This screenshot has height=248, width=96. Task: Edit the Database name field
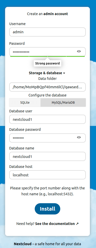click(x=47, y=156)
